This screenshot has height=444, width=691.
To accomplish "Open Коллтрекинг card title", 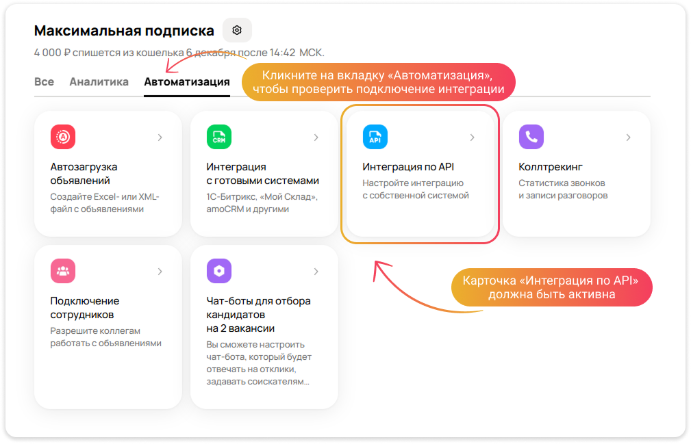I will coord(551,167).
